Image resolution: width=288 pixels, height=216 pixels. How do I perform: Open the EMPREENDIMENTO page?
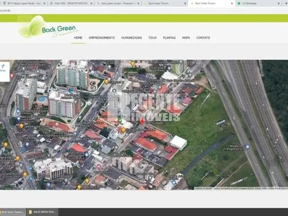pyautogui.click(x=102, y=38)
